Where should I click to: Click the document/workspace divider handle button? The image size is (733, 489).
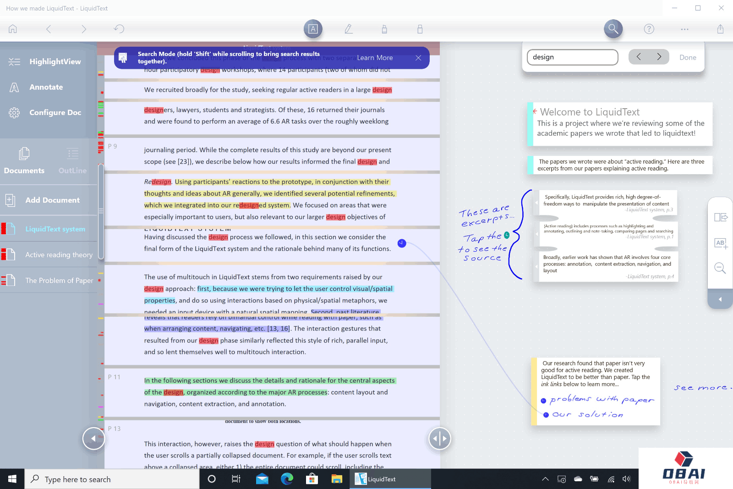coord(439,439)
